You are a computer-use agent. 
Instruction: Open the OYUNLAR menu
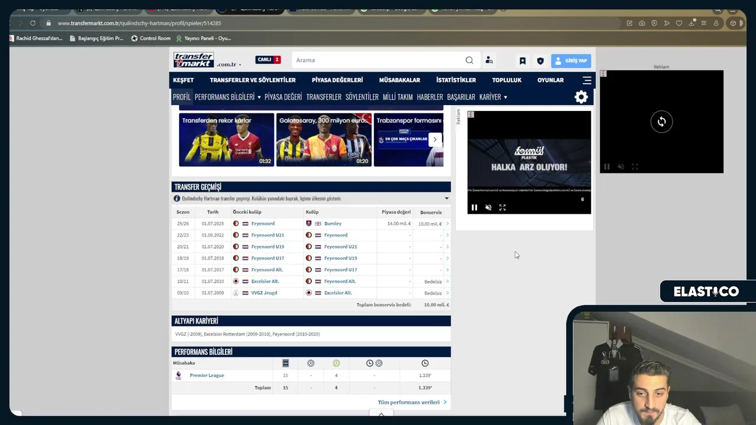click(550, 80)
